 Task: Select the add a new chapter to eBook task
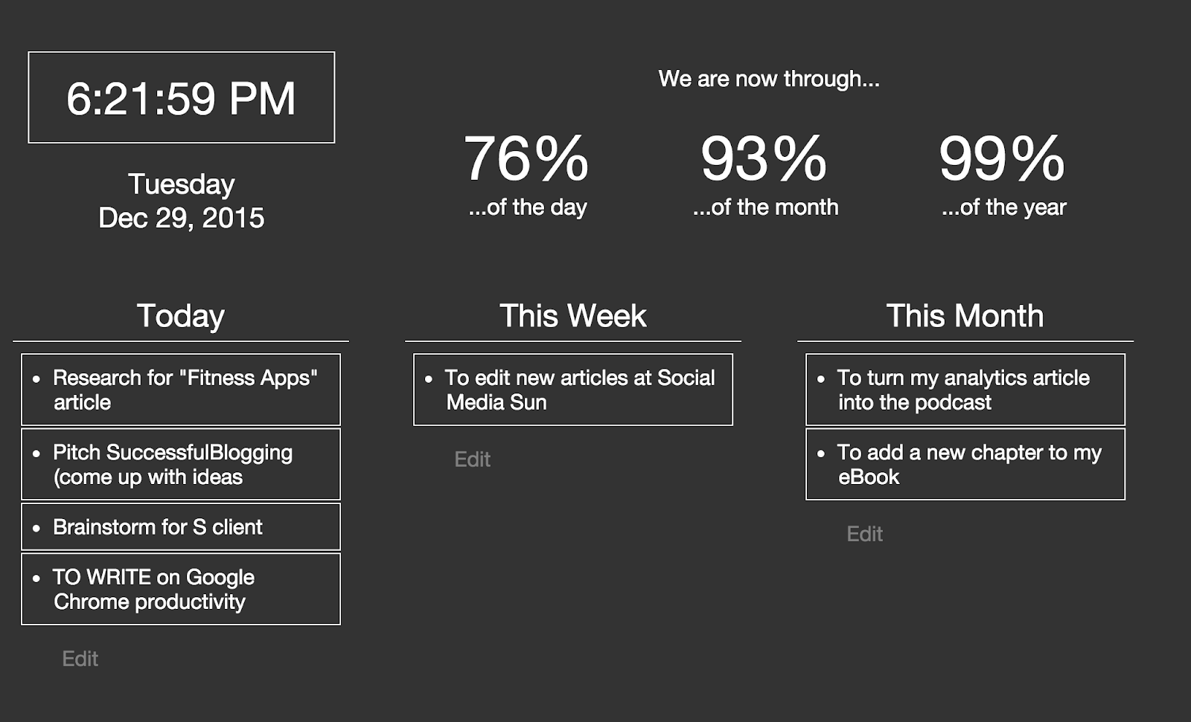(965, 464)
